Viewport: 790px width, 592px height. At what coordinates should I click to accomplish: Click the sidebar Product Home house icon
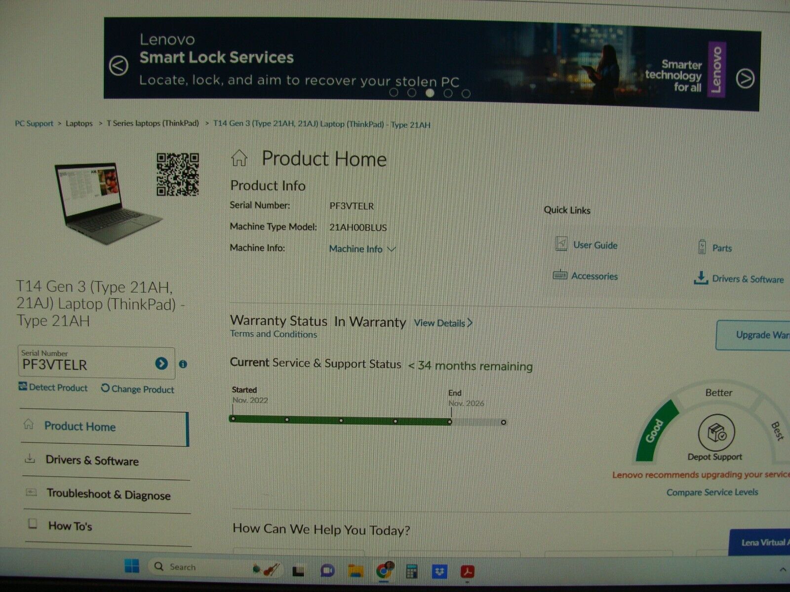click(x=29, y=424)
